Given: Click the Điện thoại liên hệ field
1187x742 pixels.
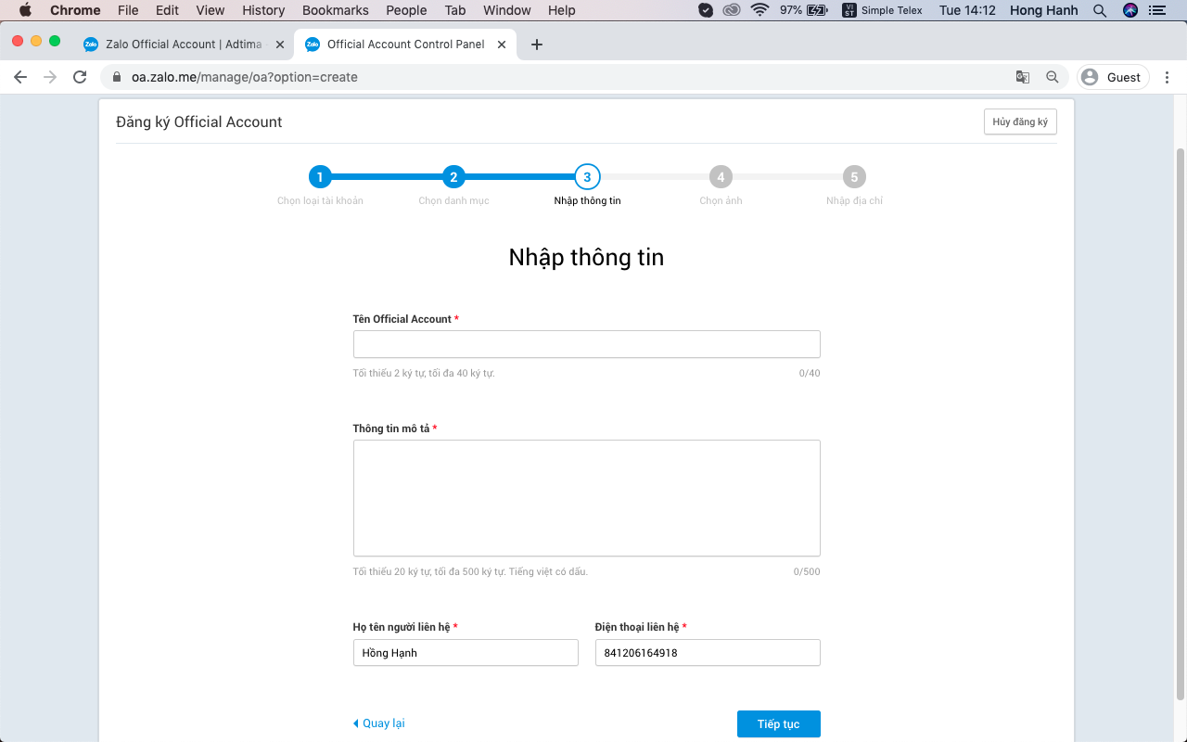Looking at the screenshot, I should click(x=708, y=653).
